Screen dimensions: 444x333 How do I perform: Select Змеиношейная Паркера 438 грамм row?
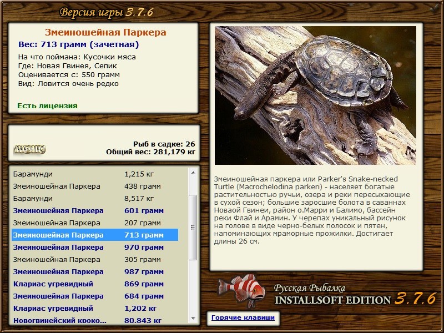click(95, 186)
